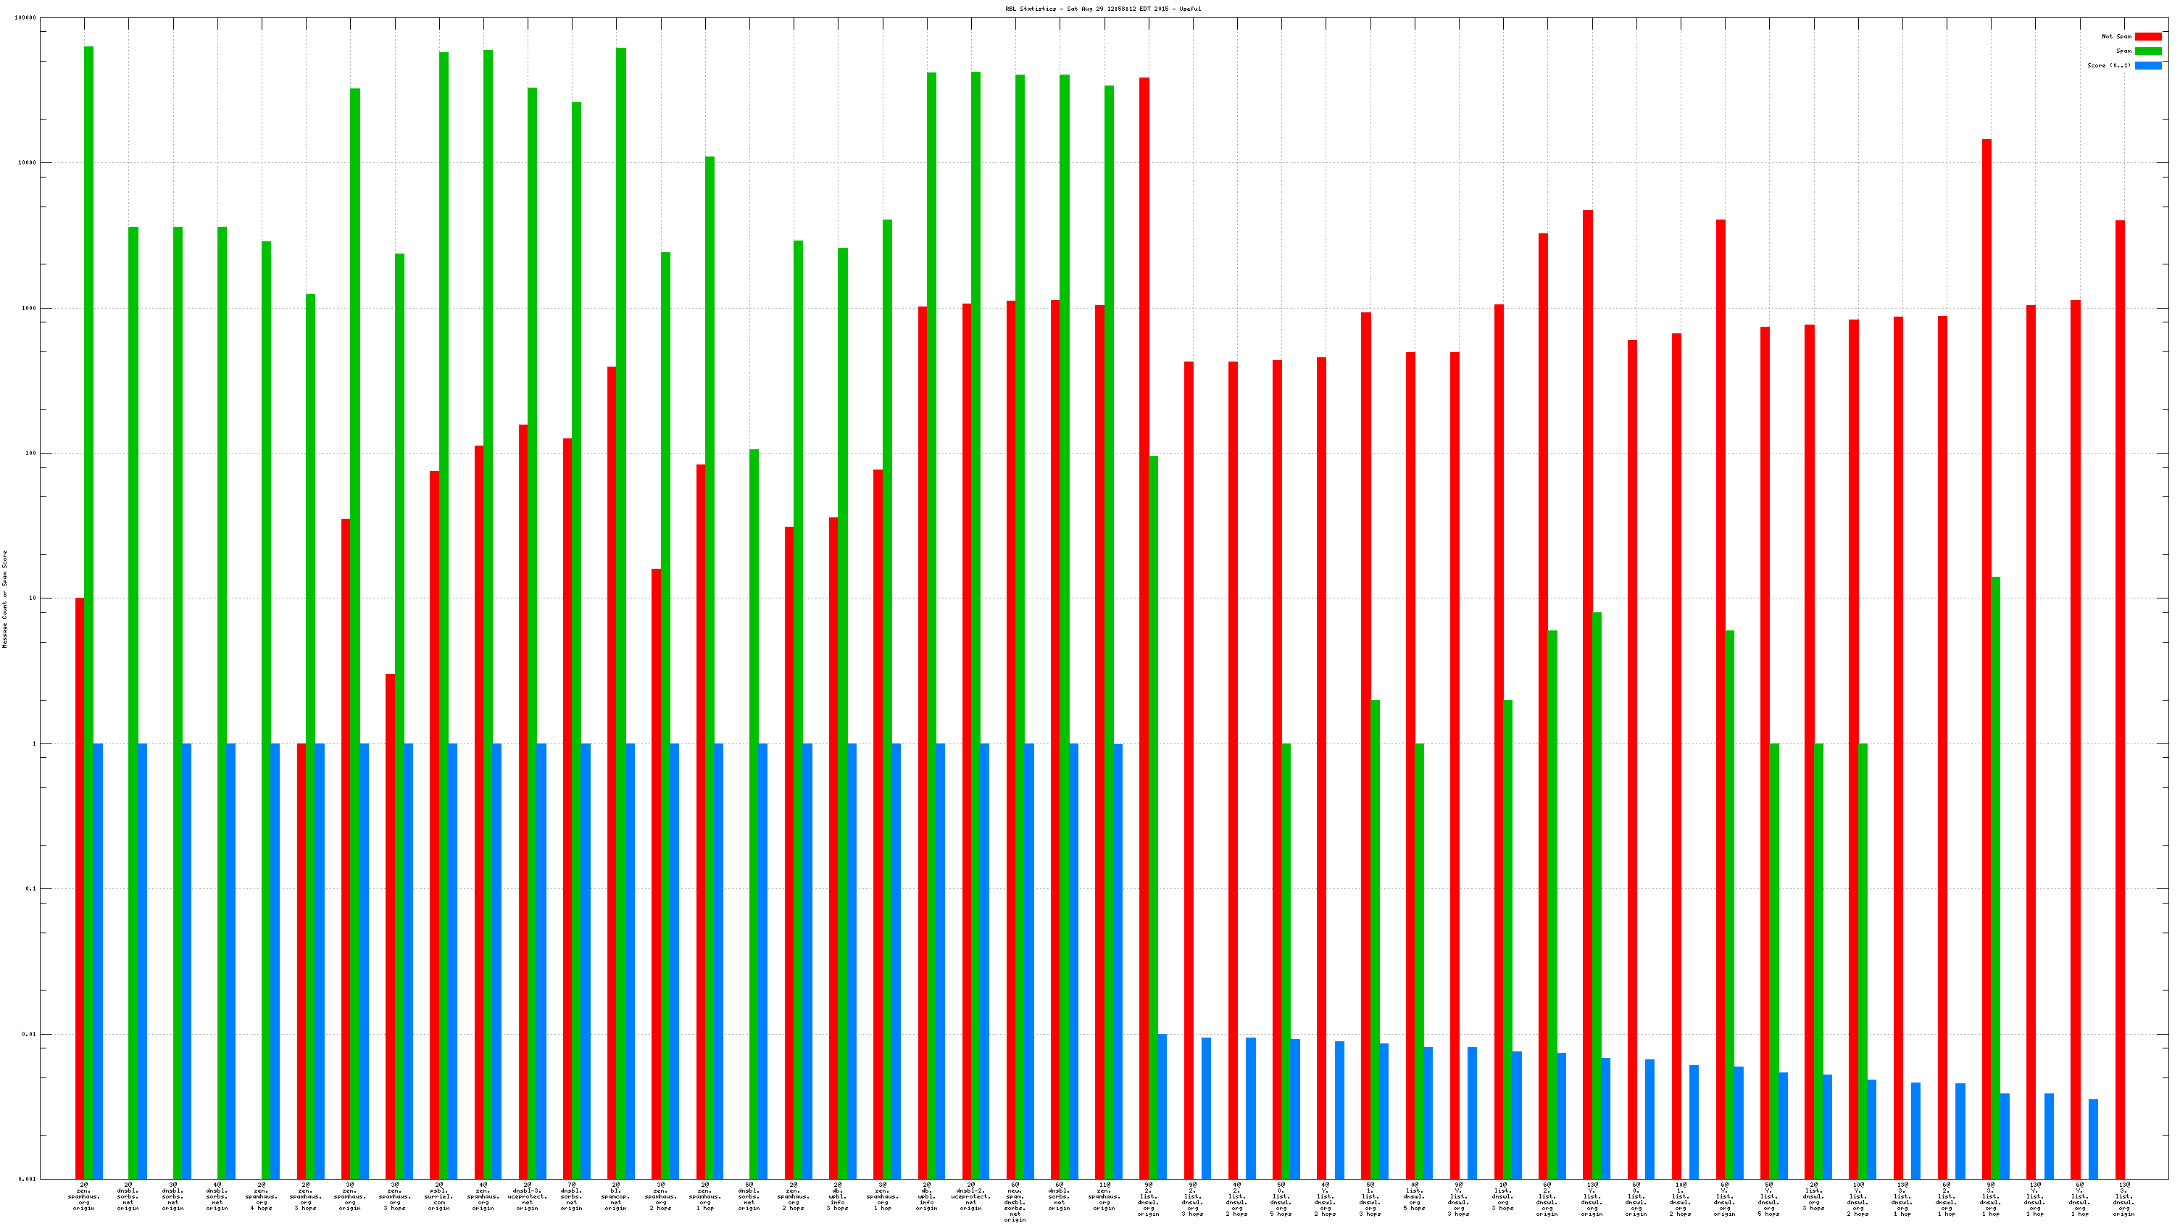Select the bl.spamcop.net origin axis label

tap(615, 1196)
